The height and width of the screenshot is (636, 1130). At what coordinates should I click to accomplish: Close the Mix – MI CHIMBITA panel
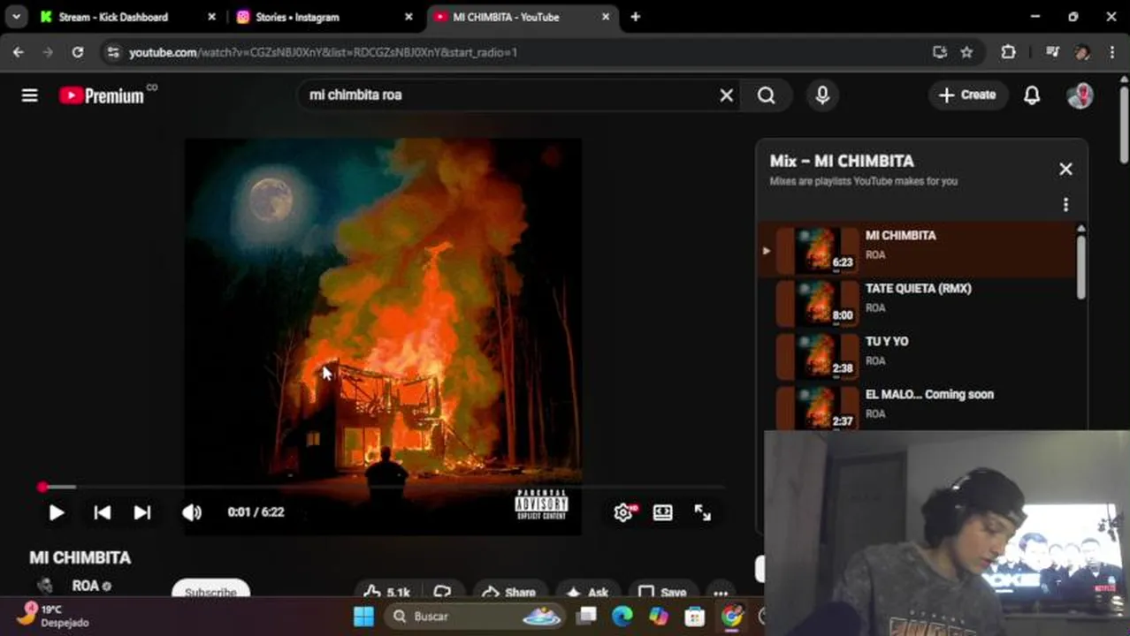pyautogui.click(x=1065, y=169)
